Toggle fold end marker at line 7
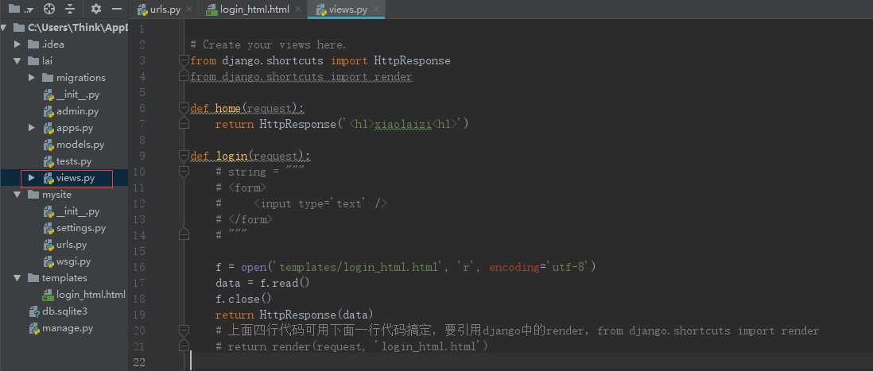 pyautogui.click(x=184, y=124)
